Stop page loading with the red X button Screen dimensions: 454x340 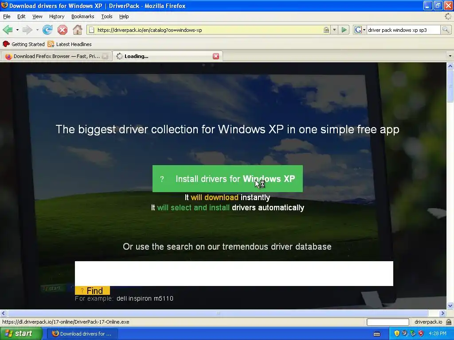tap(62, 30)
